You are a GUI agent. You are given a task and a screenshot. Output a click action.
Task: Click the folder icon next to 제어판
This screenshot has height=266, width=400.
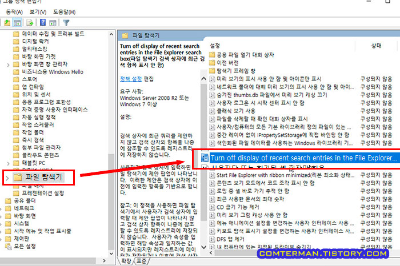(x=8, y=239)
